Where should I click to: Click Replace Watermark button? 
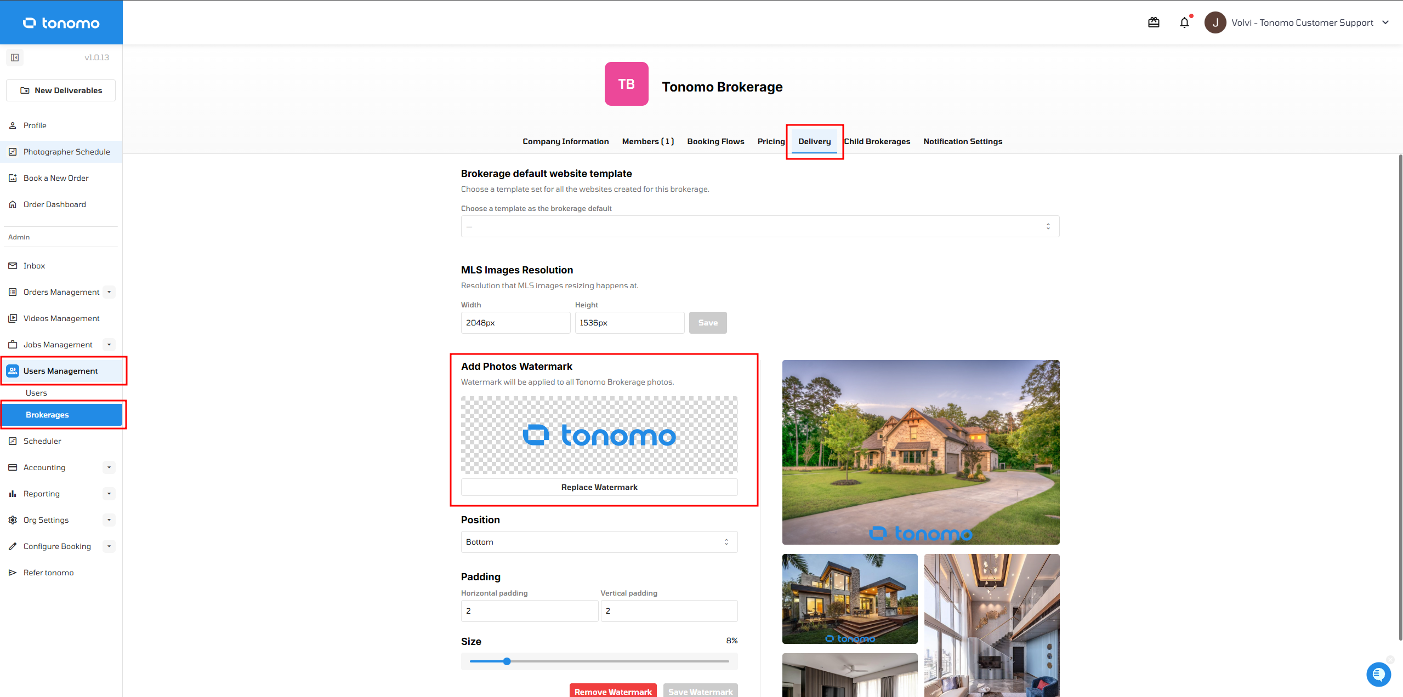tap(599, 487)
